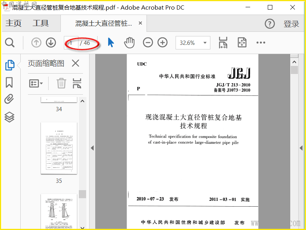Click total page count /46 text
Screen dimensions: 306x230
[x=85, y=43]
